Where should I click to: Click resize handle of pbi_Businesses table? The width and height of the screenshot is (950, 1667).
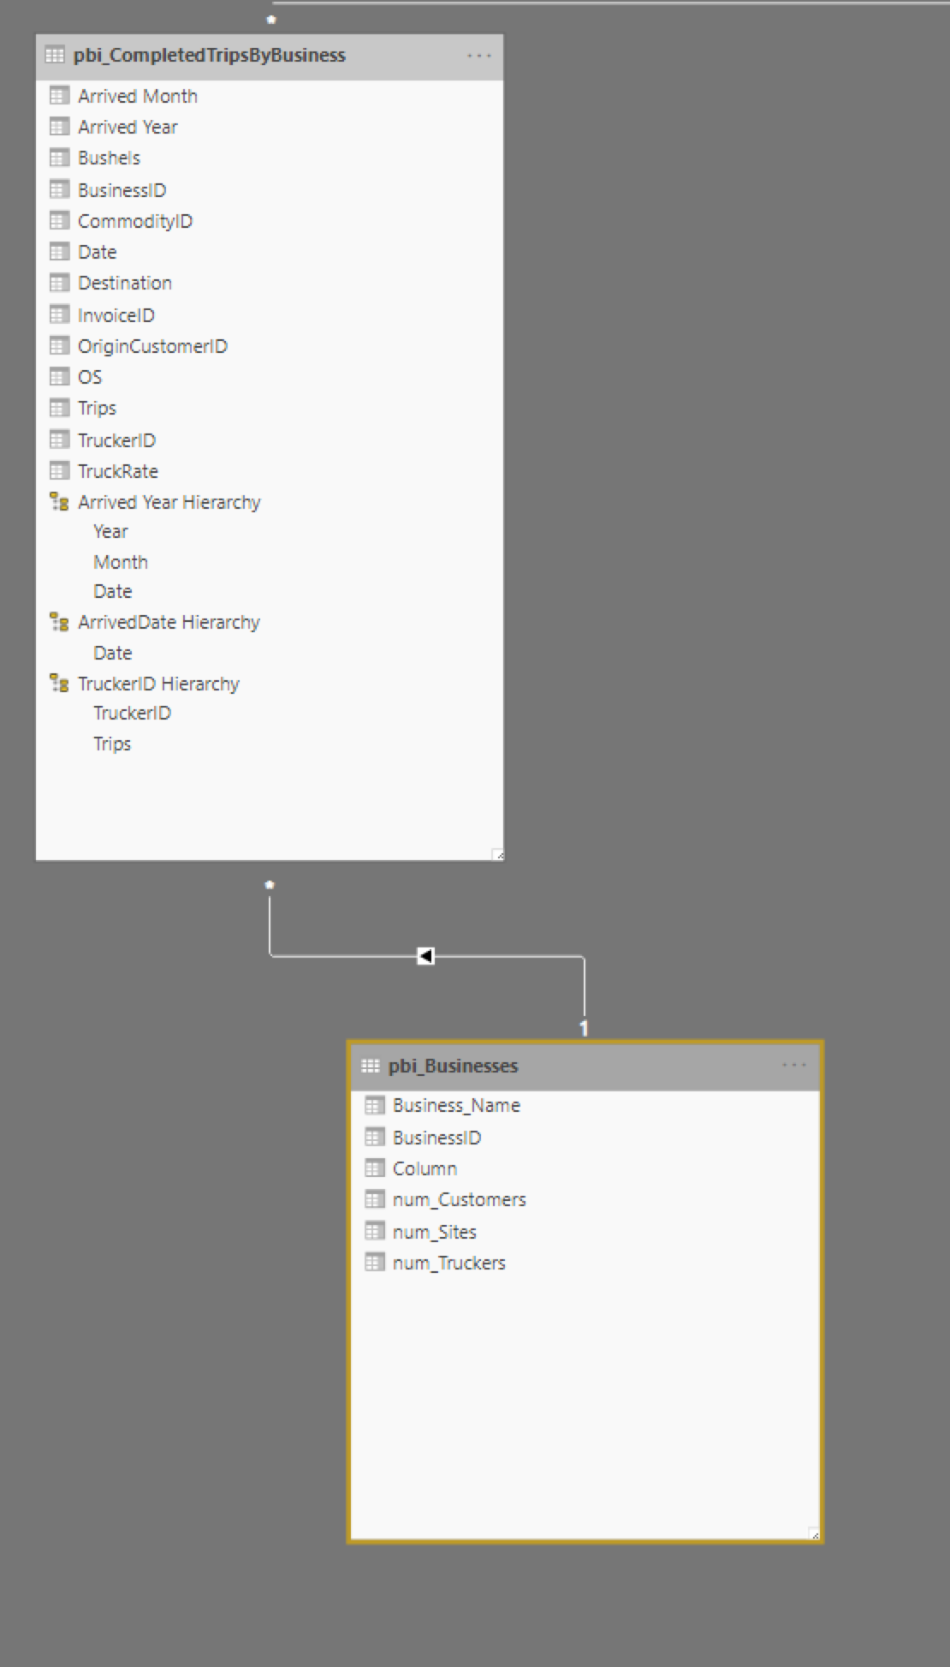814,1534
